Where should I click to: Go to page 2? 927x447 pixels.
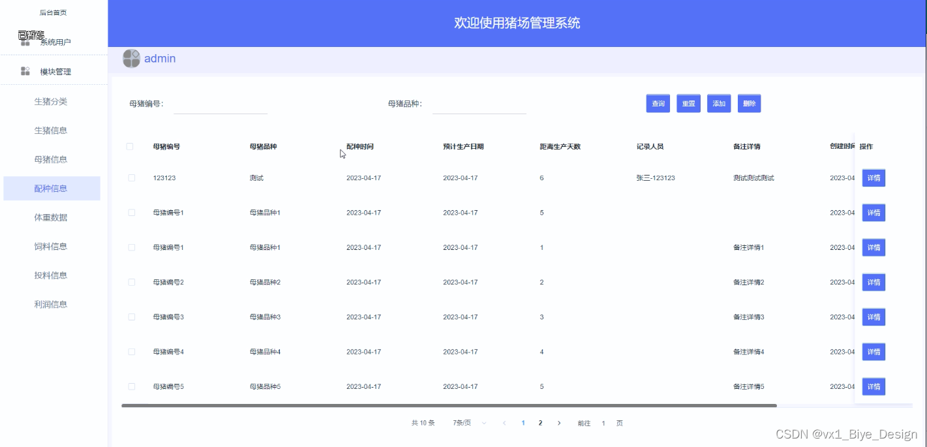pyautogui.click(x=540, y=423)
